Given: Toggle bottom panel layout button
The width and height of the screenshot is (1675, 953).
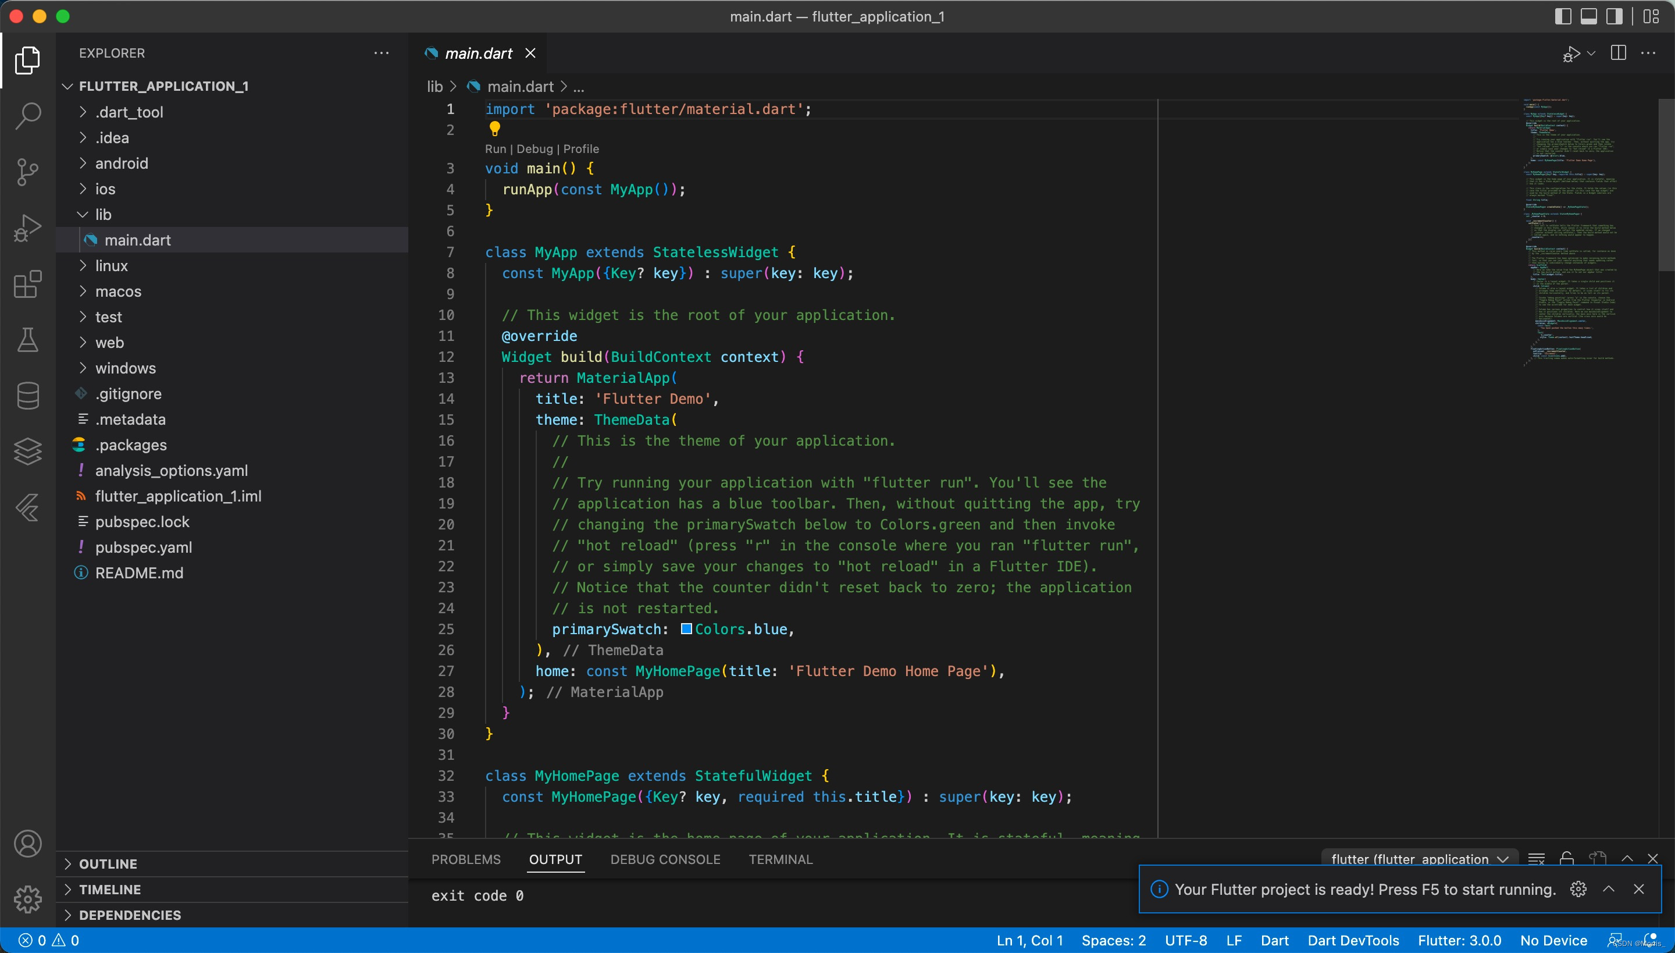Looking at the screenshot, I should pos(1589,16).
